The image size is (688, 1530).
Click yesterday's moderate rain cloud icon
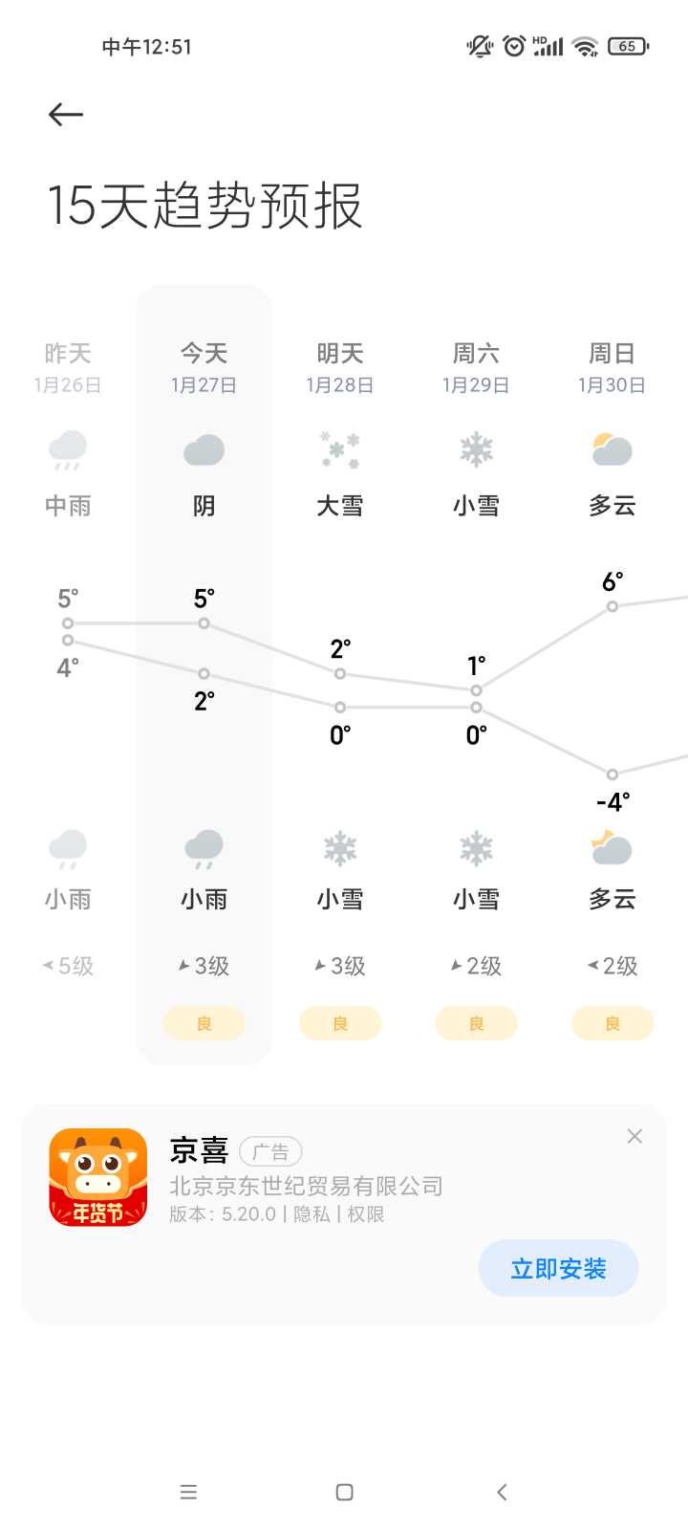68,449
